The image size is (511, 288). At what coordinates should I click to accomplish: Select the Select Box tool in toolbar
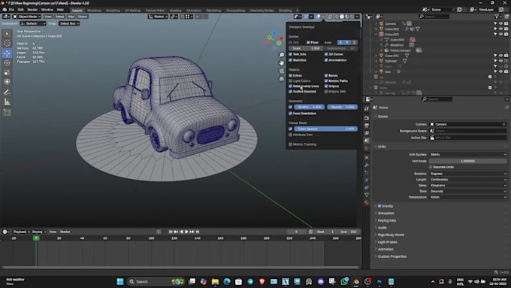8,34
